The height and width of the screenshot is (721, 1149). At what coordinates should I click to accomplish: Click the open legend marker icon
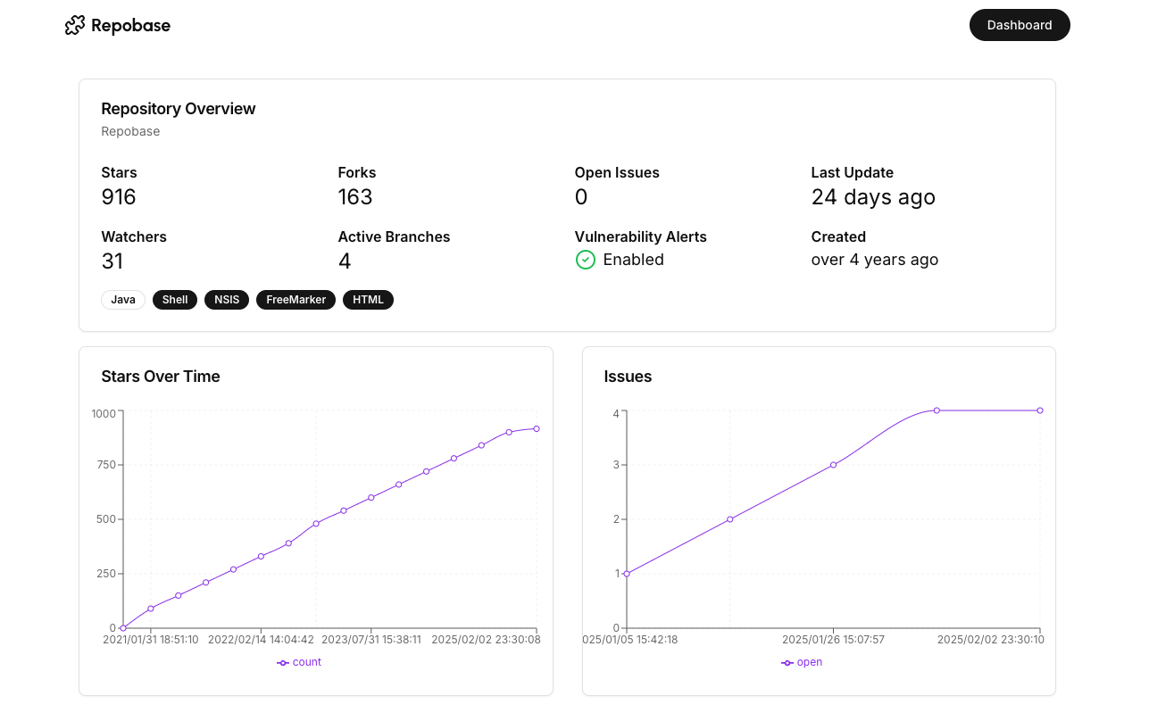787,663
